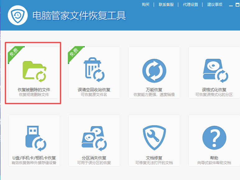
Task: Click the 有效恢复各种外接存储设备 description
Action: click(x=34, y=163)
